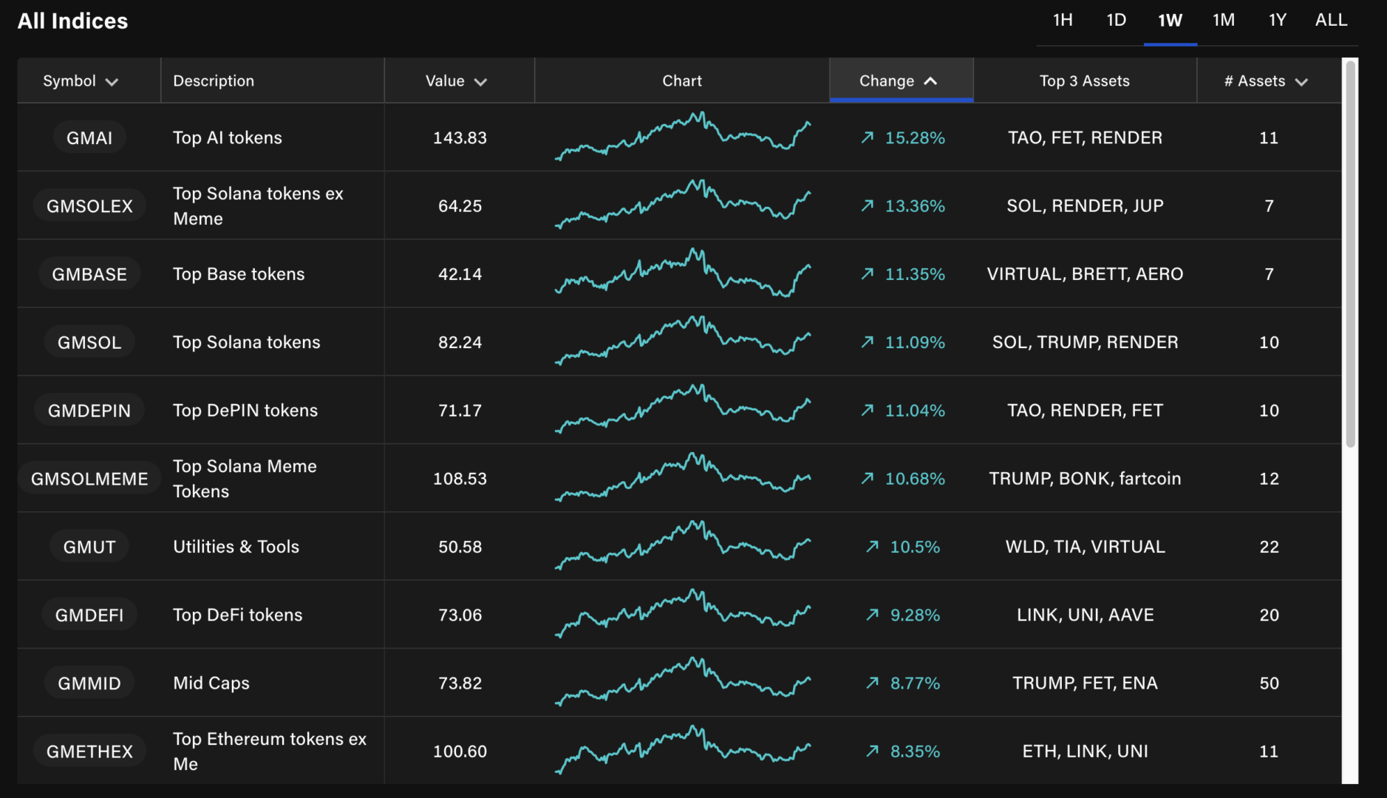Click the GMAI sparkline chart

[683, 136]
